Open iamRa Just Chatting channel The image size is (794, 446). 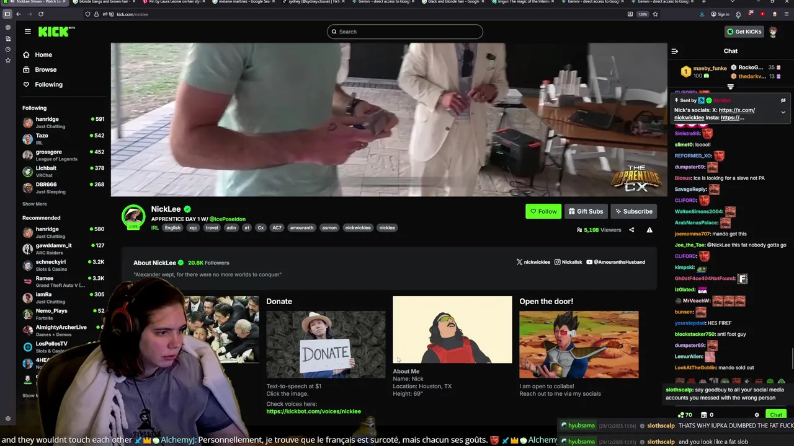pos(63,297)
